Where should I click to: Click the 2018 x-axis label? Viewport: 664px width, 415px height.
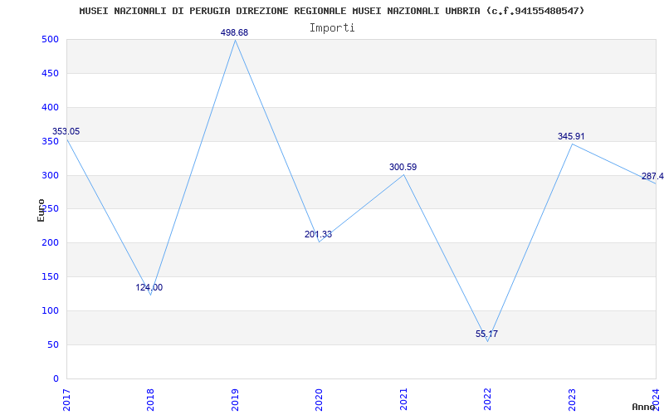click(x=151, y=400)
